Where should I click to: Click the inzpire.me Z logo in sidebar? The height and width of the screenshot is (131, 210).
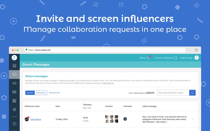(x=14, y=58)
